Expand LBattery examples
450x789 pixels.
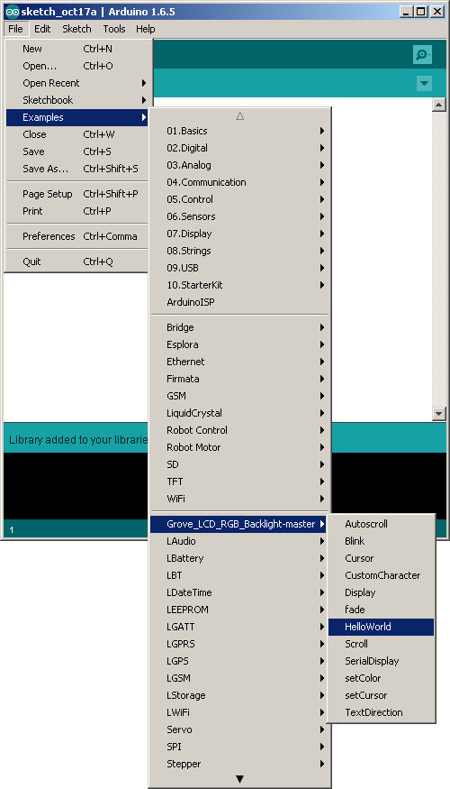(x=239, y=558)
